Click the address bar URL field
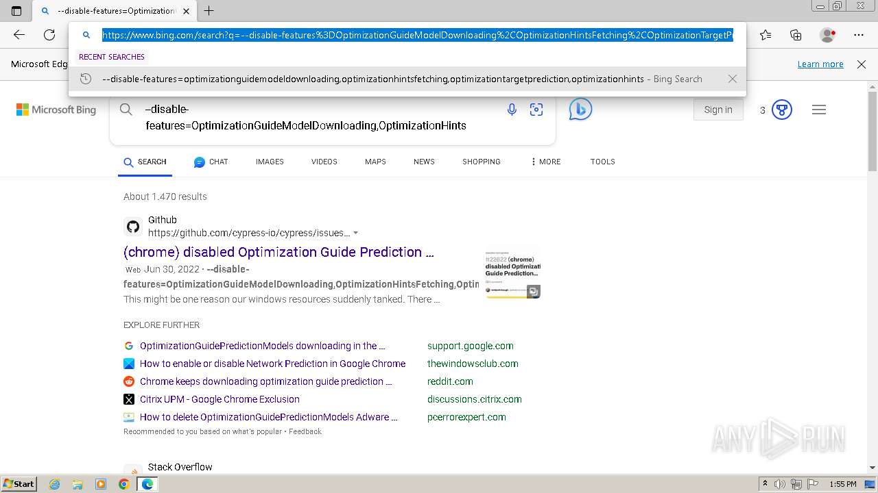This screenshot has height=493, width=878. [418, 35]
